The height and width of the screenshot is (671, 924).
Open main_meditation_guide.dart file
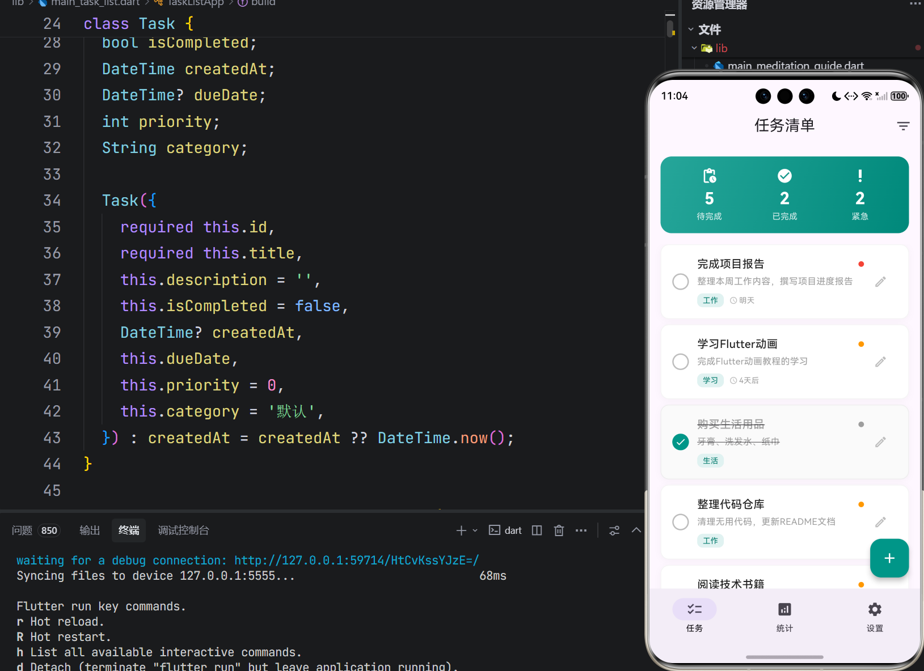click(795, 66)
